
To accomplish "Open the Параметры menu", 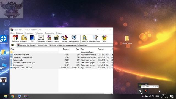I will coord(50,33).
